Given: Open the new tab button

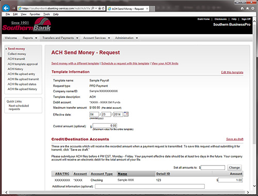Looking at the screenshot, I should coord(152,9).
